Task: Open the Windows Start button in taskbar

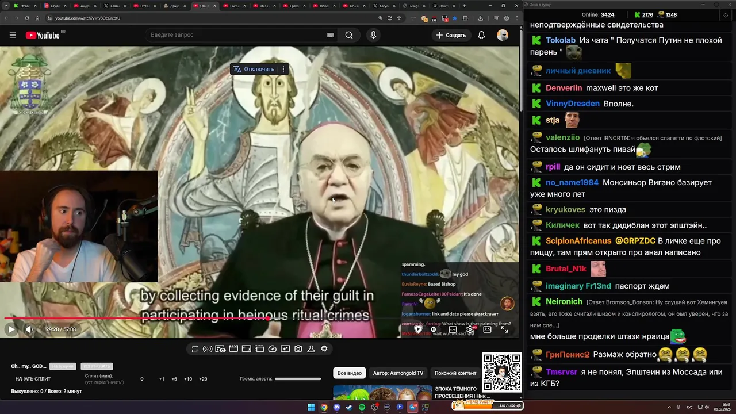Action: tap(311, 407)
